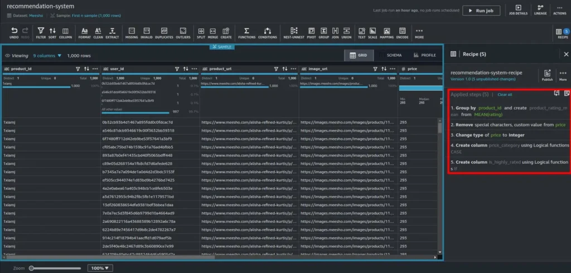Viewport: 571px width, 273px height.
Task: Close the Recipe panel
Action: coord(566,54)
